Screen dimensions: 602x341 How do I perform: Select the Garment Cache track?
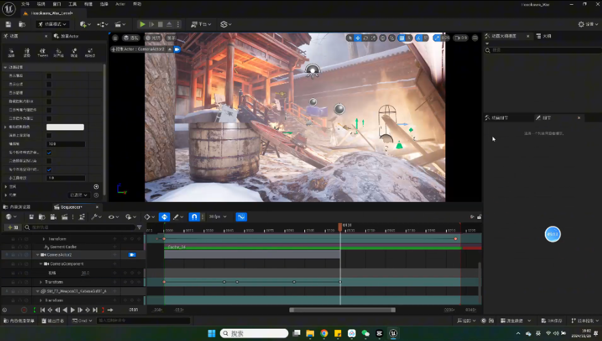coord(63,247)
